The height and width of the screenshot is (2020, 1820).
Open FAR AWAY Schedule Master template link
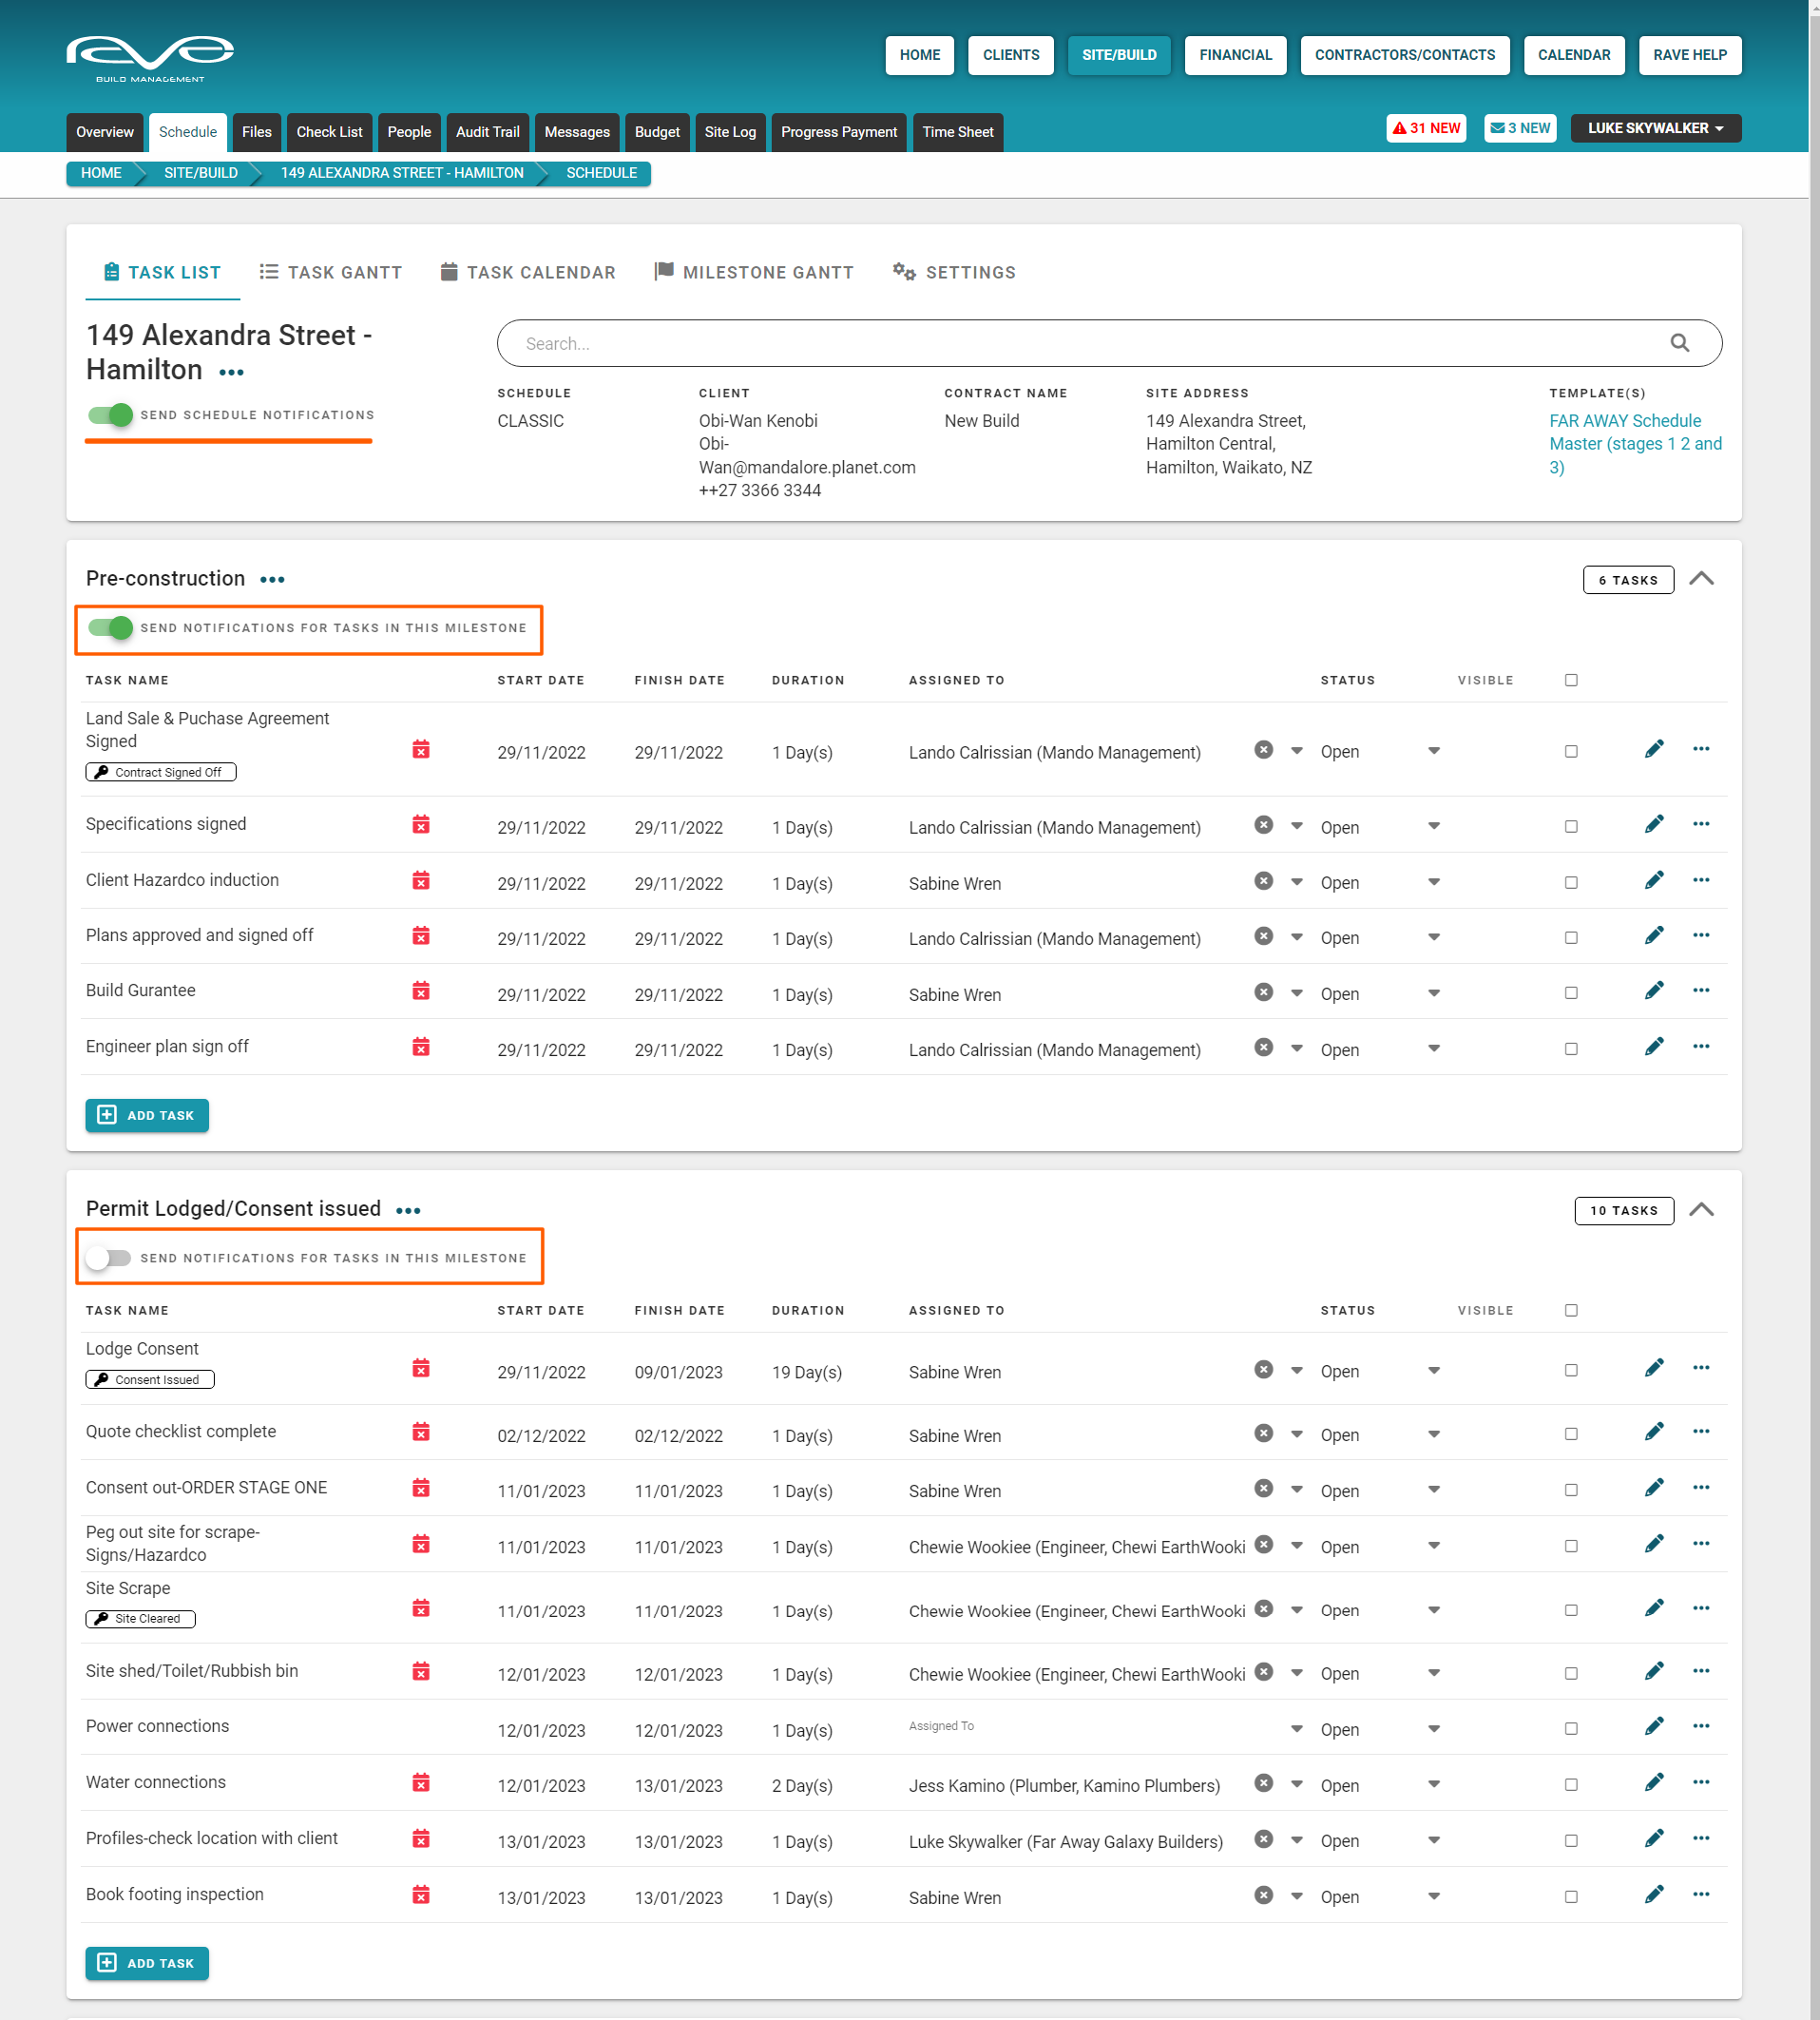point(1635,444)
